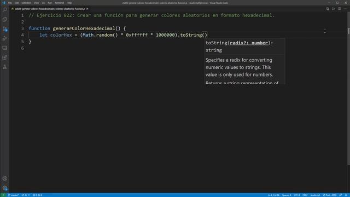Click the let keyword on line 4
The width and height of the screenshot is (350, 197).
[43, 35]
